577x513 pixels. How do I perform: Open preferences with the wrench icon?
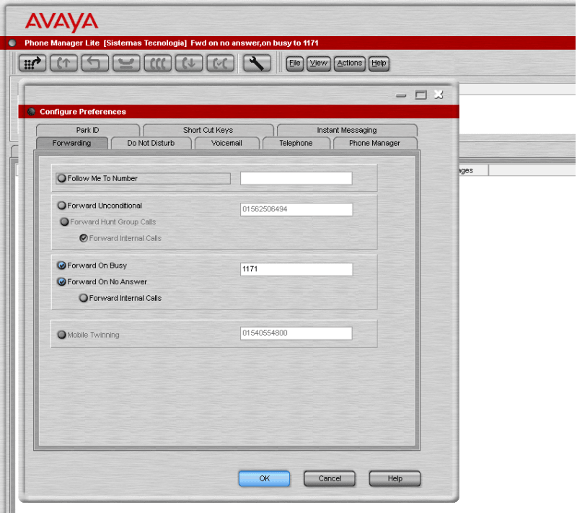coord(257,63)
